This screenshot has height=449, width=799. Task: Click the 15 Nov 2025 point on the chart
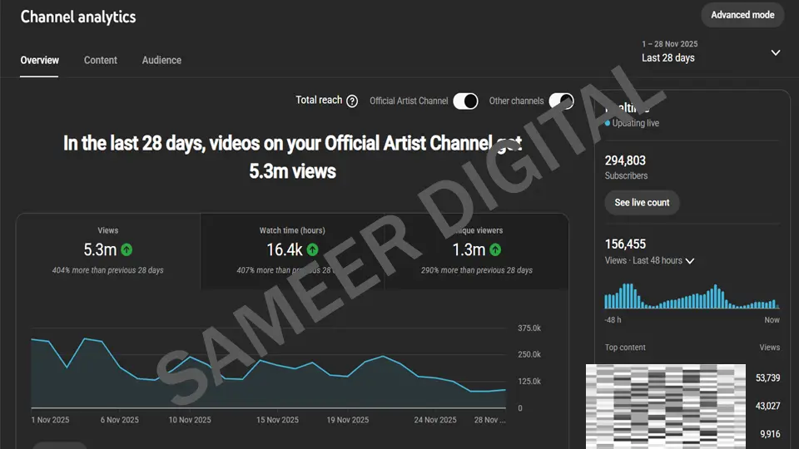[x=261, y=360]
